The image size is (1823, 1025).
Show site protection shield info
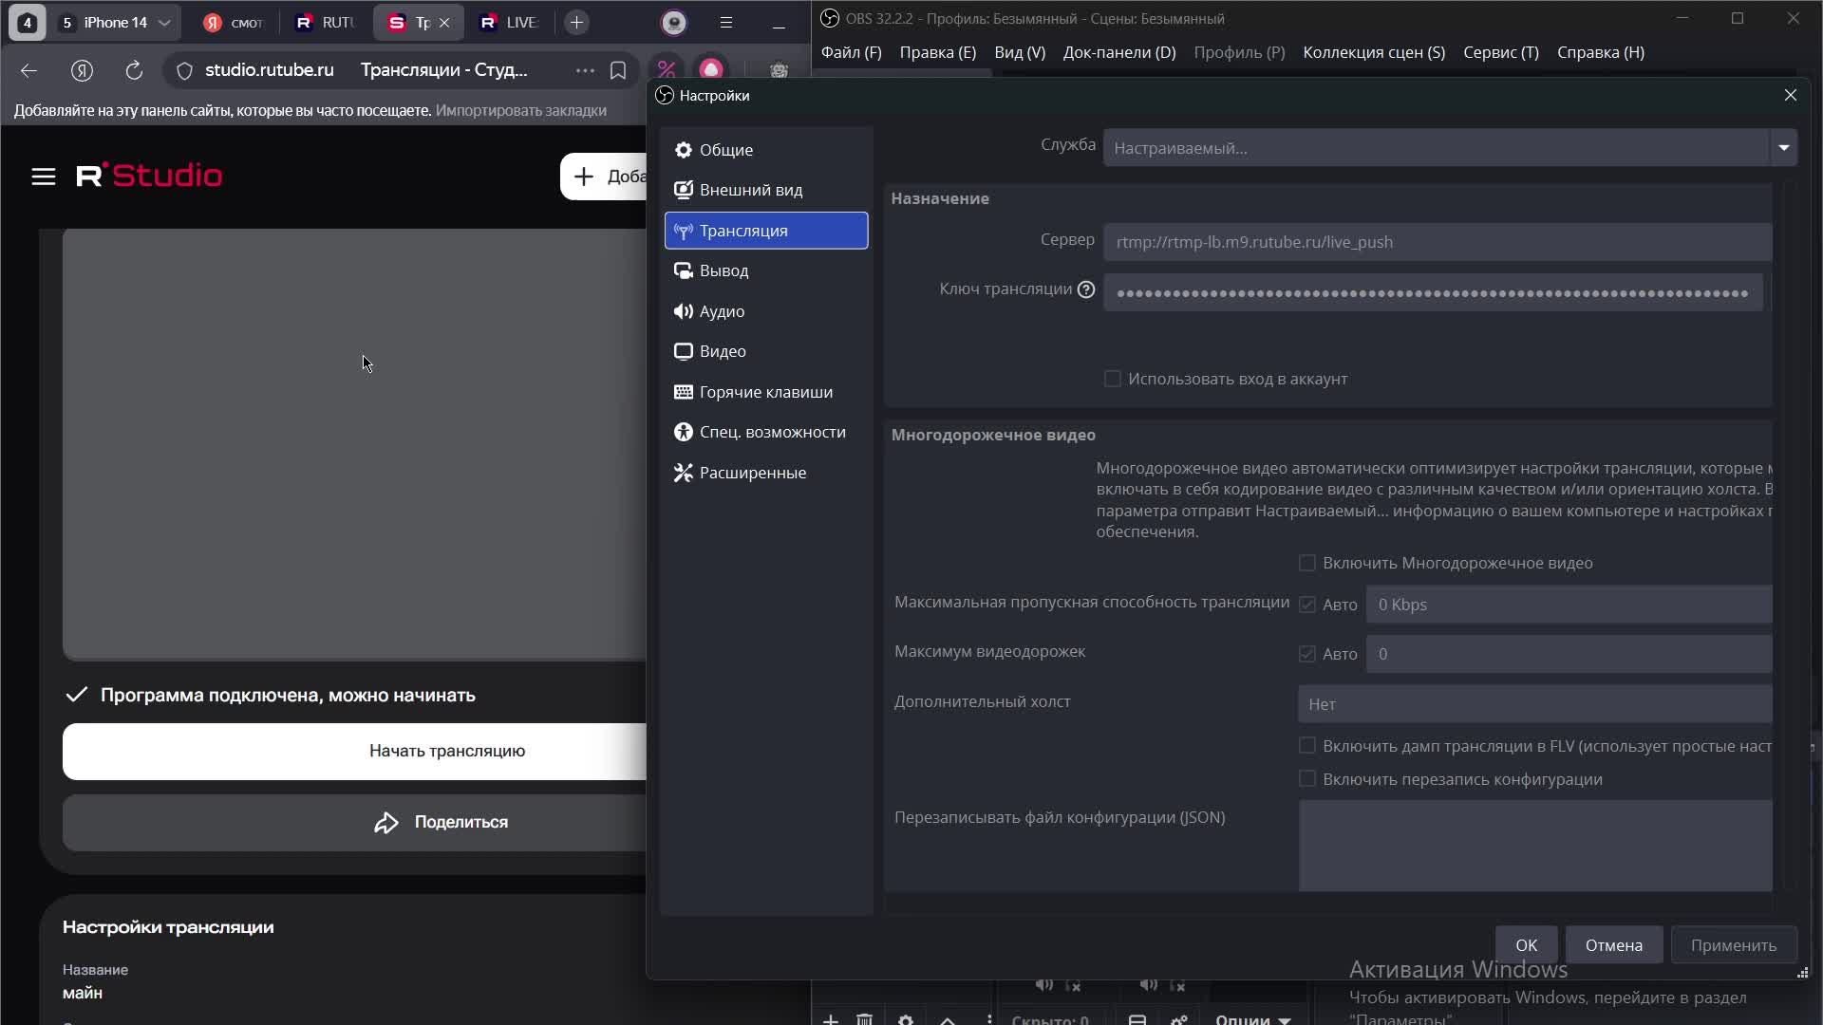coord(185,70)
